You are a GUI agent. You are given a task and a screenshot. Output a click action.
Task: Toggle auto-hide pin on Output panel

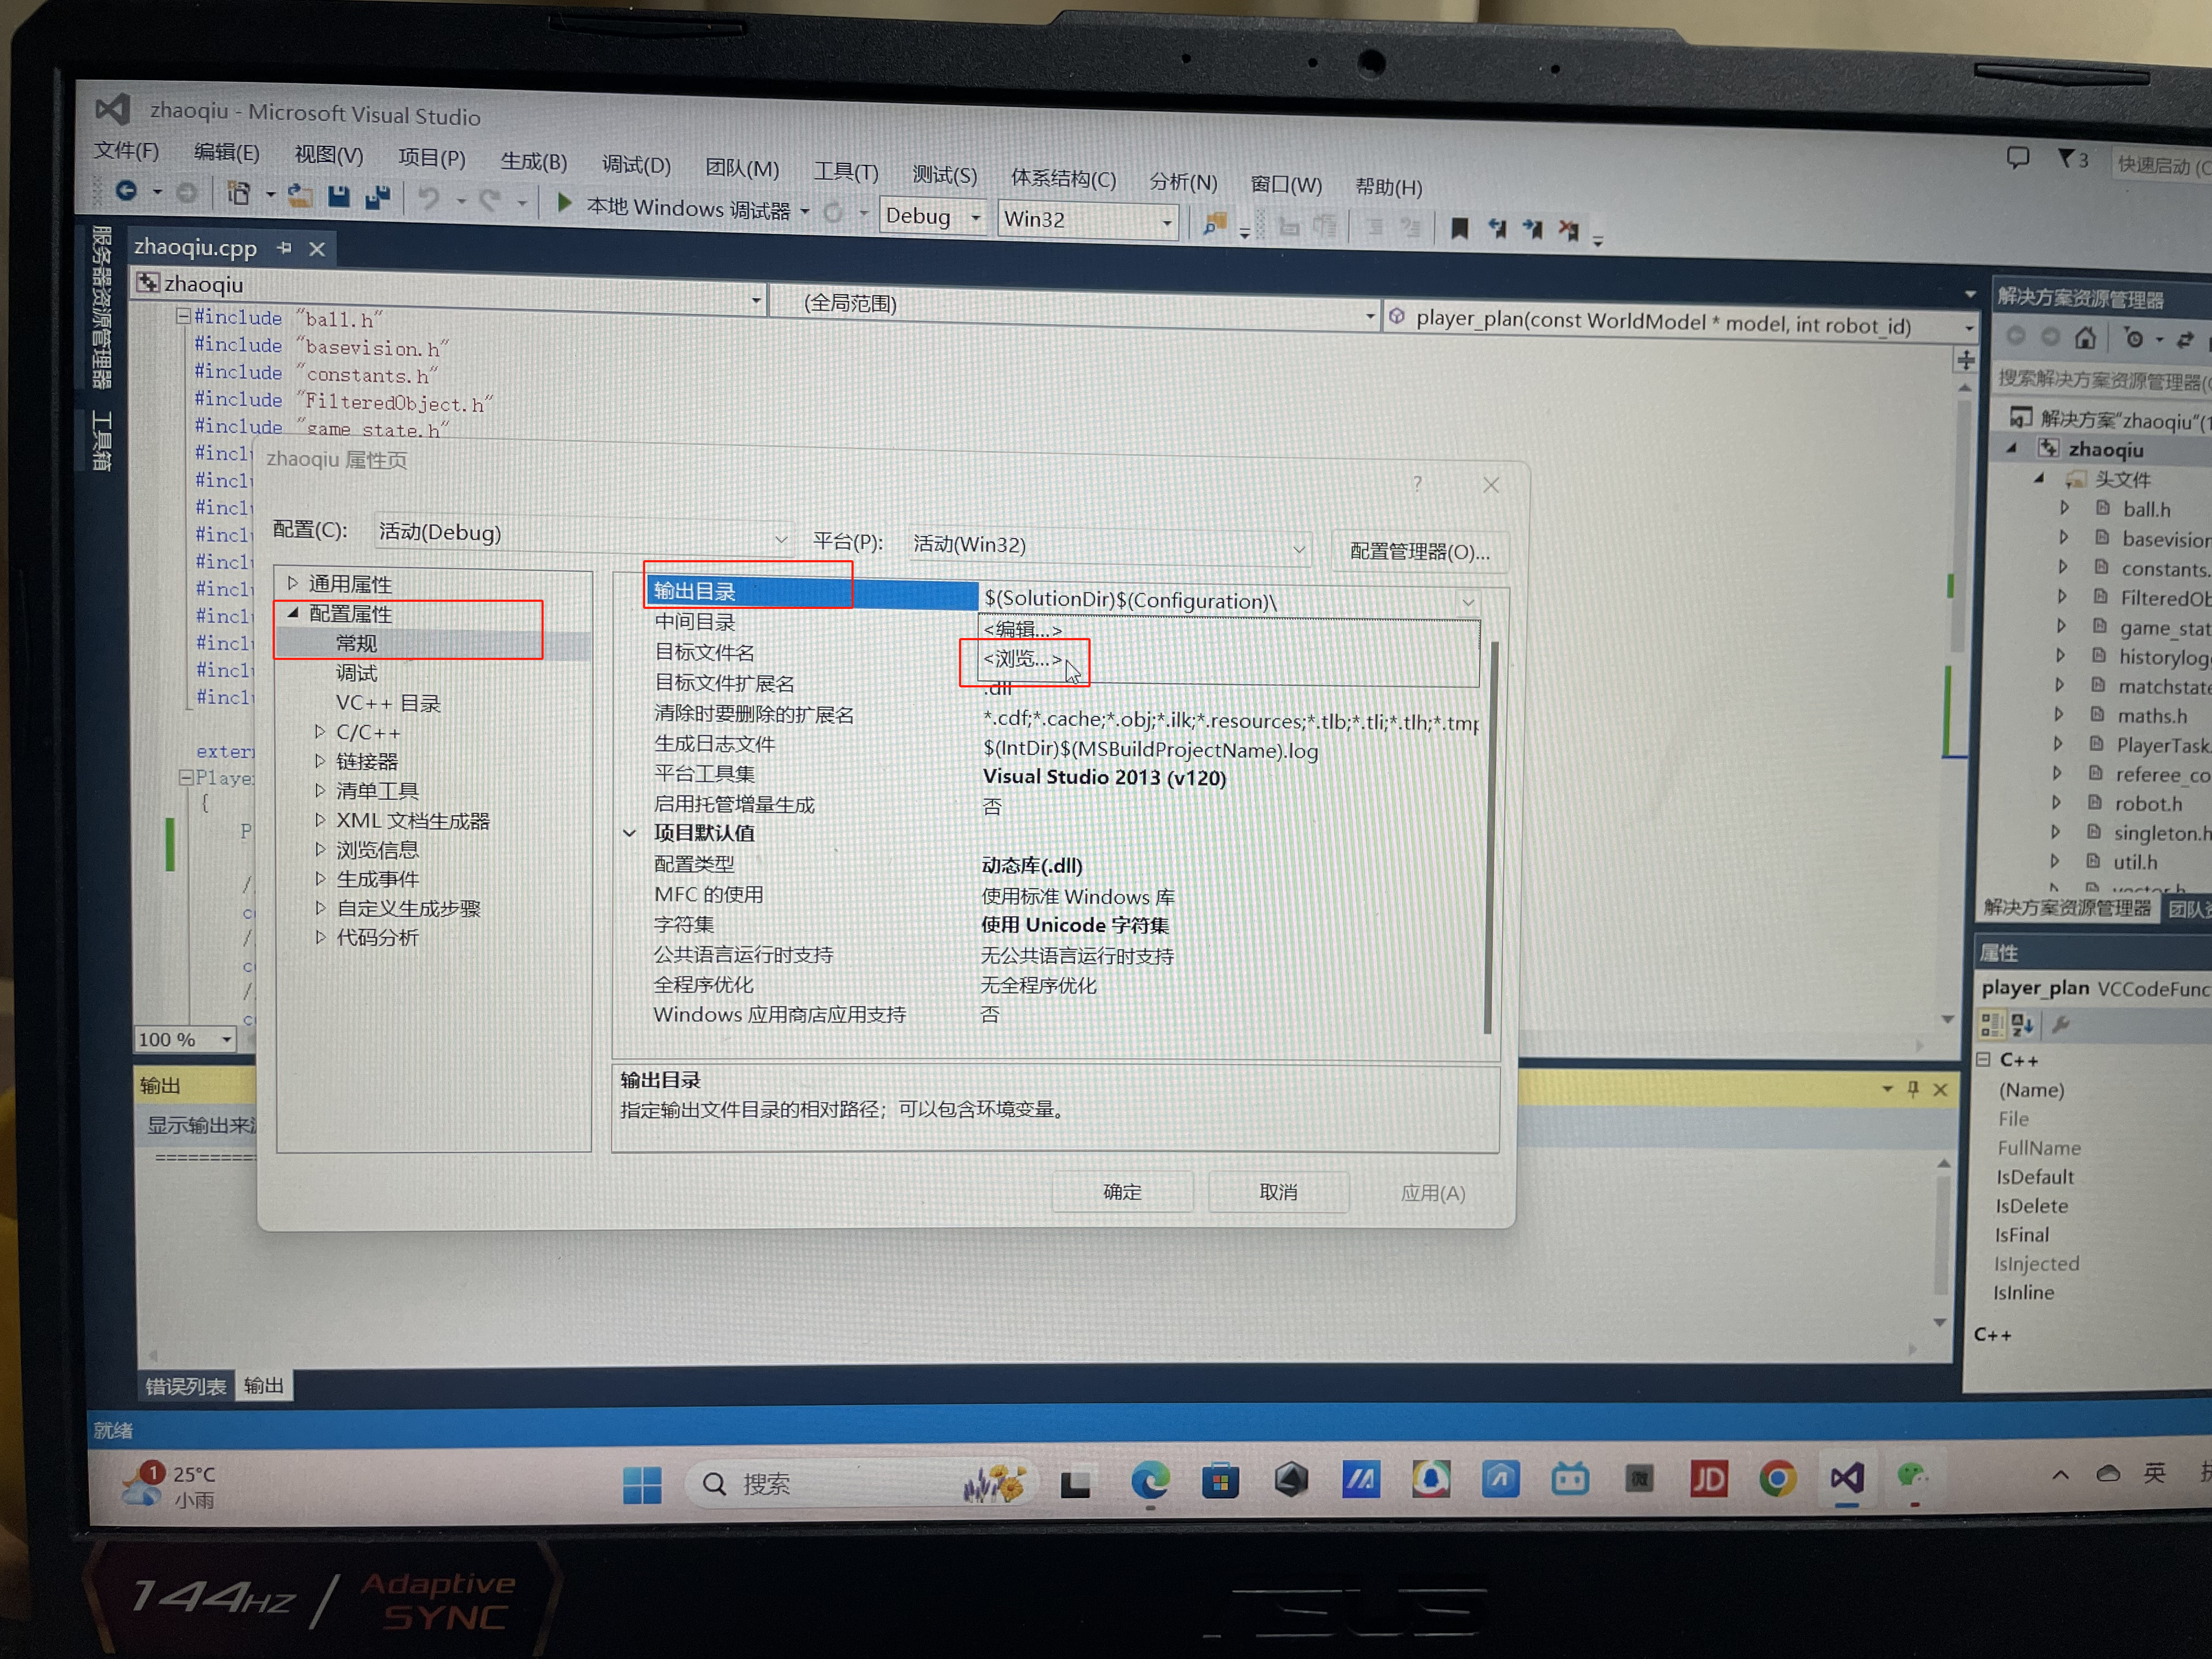1913,1088
